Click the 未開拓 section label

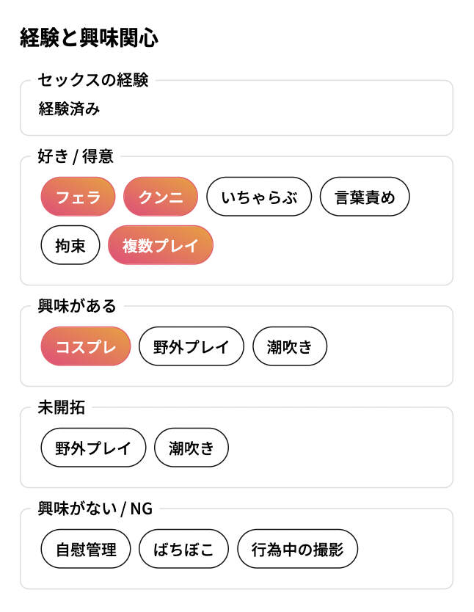61,407
